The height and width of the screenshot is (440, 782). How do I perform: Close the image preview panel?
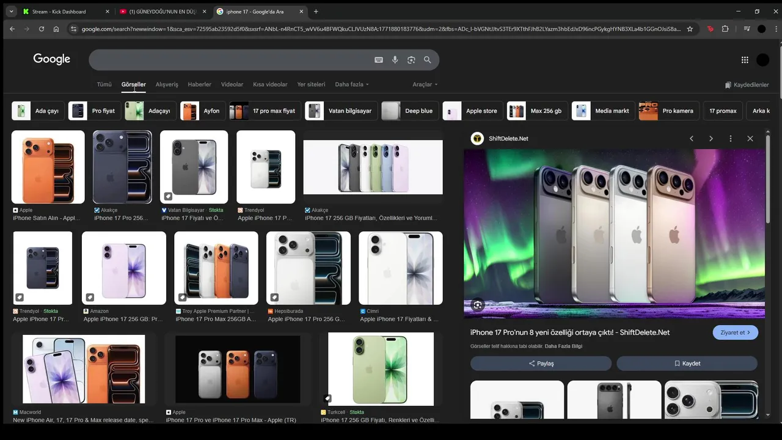(750, 139)
